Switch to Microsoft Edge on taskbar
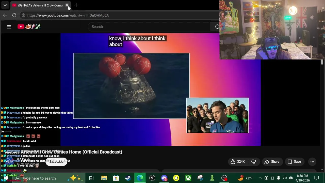The width and height of the screenshot is (325, 183). pyautogui.click(x=140, y=178)
